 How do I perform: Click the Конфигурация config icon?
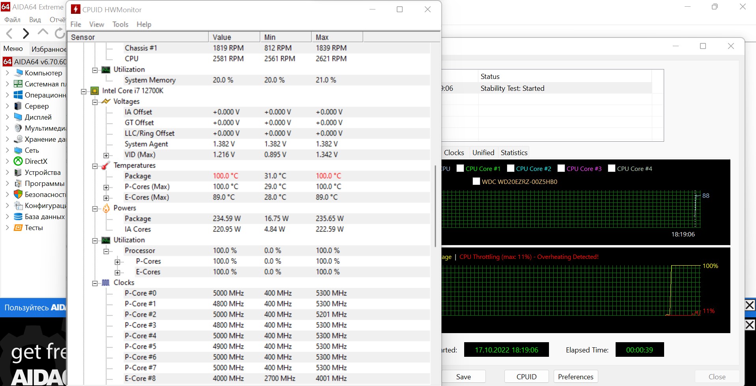(x=18, y=206)
